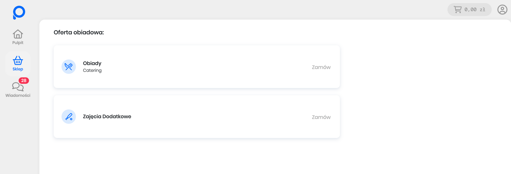Open the Wiadomości menu label

point(18,96)
